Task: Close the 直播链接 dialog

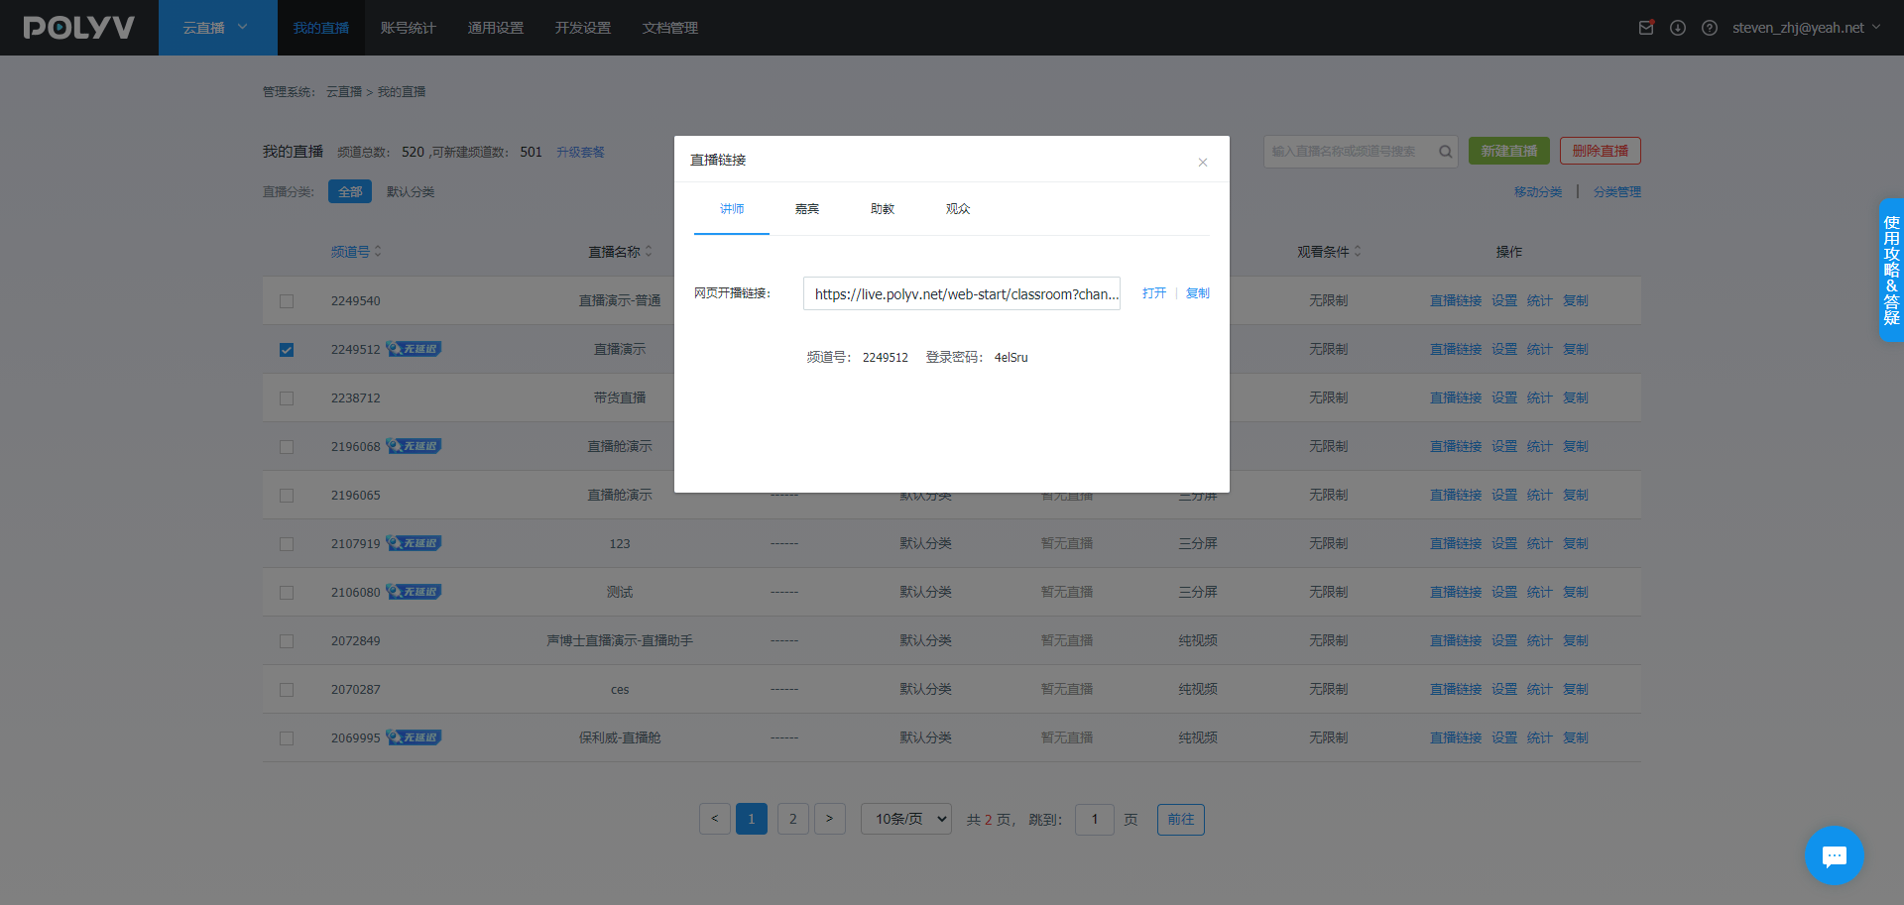Action: tap(1202, 163)
